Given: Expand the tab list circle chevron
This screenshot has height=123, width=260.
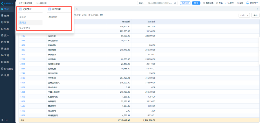Looking at the screenshot, I should click(76, 9).
